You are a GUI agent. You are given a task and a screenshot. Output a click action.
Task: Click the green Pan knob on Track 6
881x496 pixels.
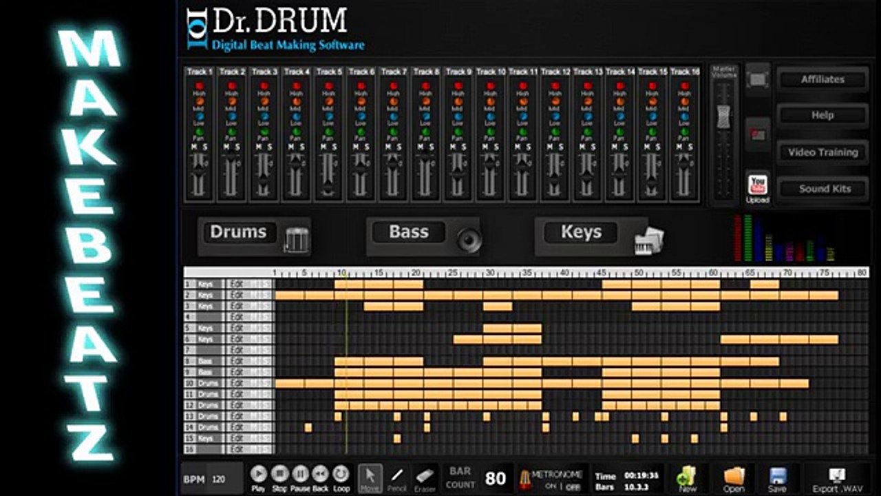[361, 132]
